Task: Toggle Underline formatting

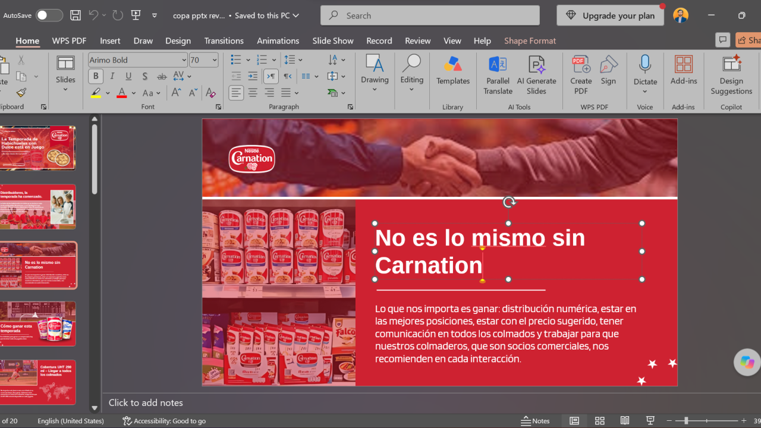Action: click(x=128, y=76)
